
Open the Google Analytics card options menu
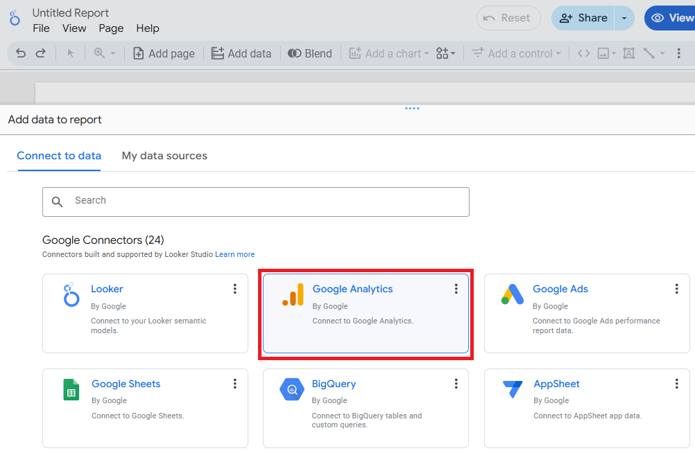456,289
